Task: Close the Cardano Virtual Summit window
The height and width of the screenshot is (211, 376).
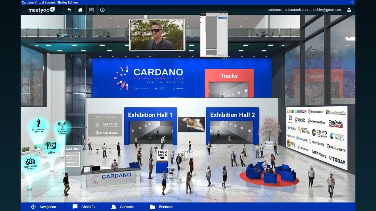Action: click(352, 2)
